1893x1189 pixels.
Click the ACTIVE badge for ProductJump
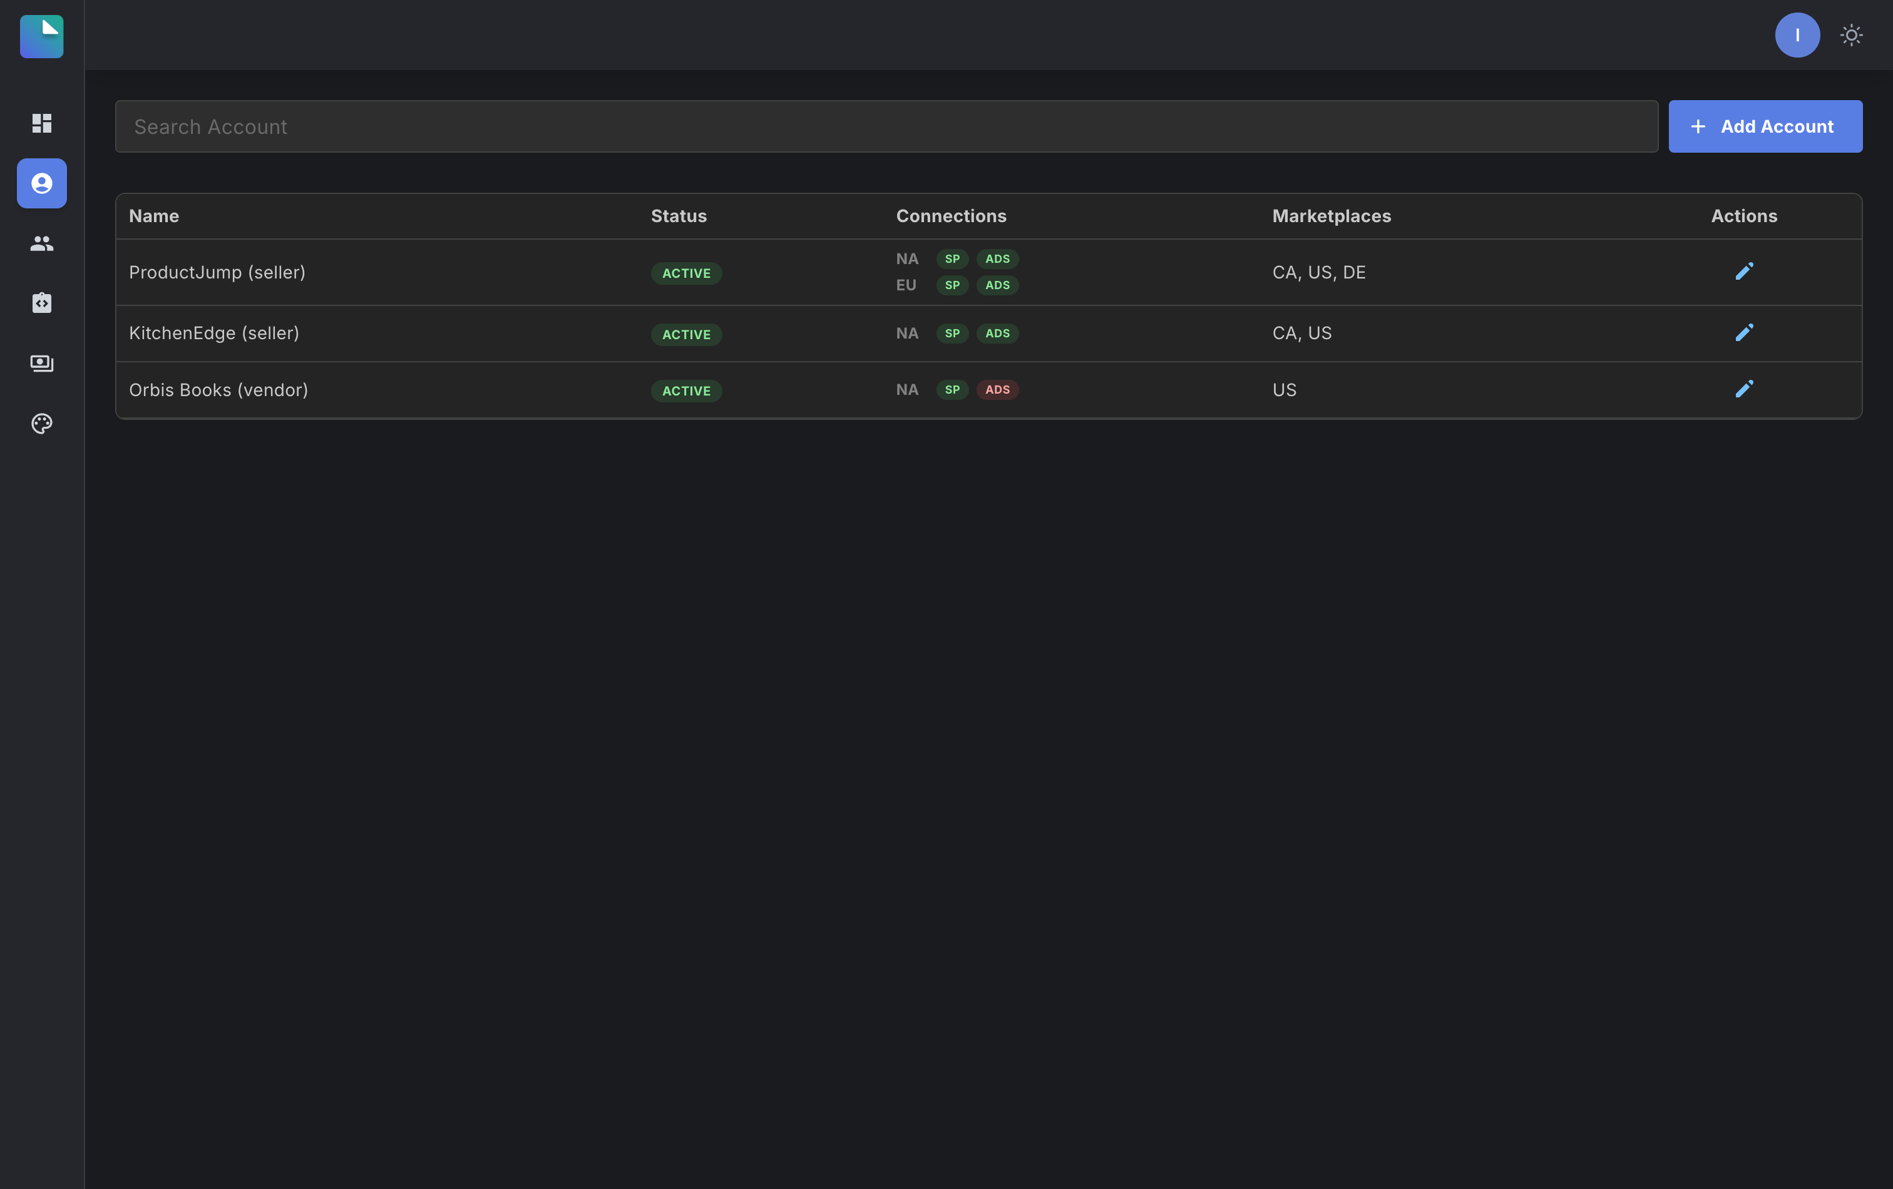(x=685, y=273)
